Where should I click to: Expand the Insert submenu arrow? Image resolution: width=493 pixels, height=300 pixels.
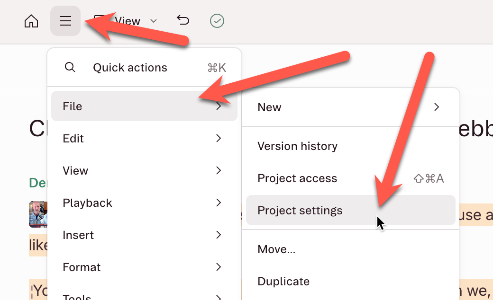click(219, 235)
